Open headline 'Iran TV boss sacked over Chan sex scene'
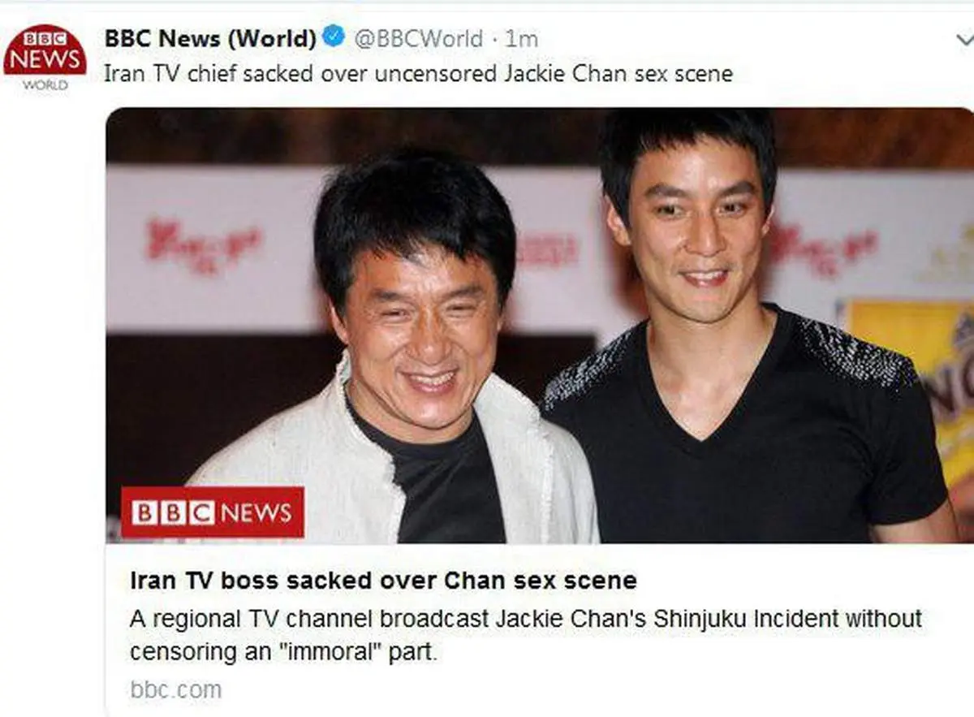This screenshot has width=974, height=717. pyautogui.click(x=383, y=581)
